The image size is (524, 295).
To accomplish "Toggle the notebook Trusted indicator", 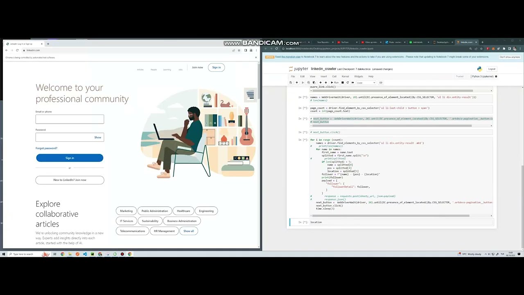I will point(460,76).
